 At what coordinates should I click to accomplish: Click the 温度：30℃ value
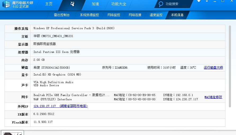coord(188,68)
